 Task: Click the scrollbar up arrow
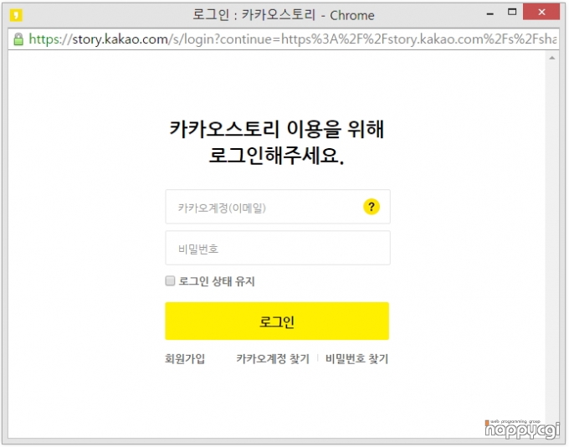(x=552, y=58)
